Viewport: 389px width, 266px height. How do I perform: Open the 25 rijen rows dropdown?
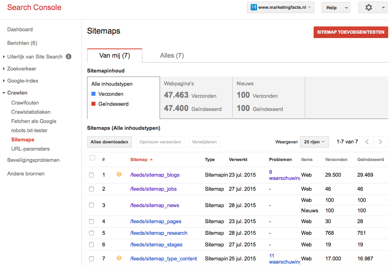pos(314,142)
